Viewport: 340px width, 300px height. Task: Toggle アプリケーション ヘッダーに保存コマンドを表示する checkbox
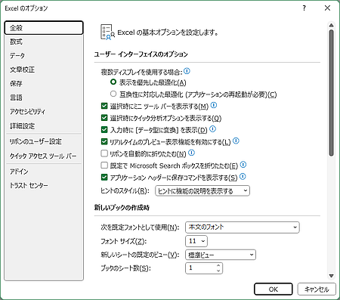(104, 178)
